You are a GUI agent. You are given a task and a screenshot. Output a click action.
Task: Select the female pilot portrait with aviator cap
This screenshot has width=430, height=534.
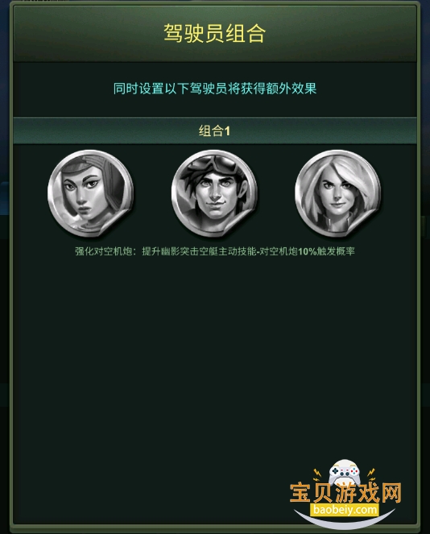click(x=90, y=193)
